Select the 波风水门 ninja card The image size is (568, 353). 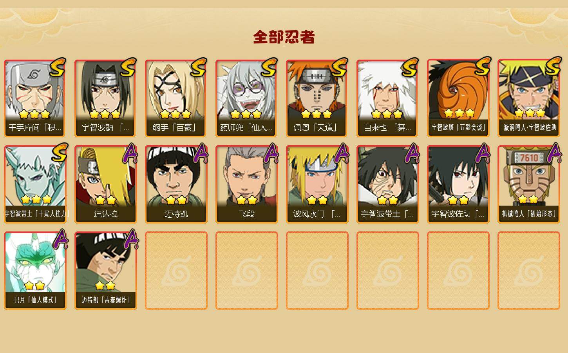pos(317,184)
